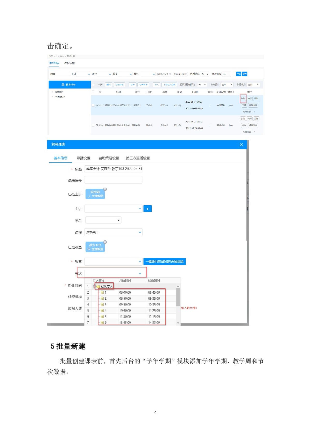Click the period list scrollbar down arrow

[178, 323]
